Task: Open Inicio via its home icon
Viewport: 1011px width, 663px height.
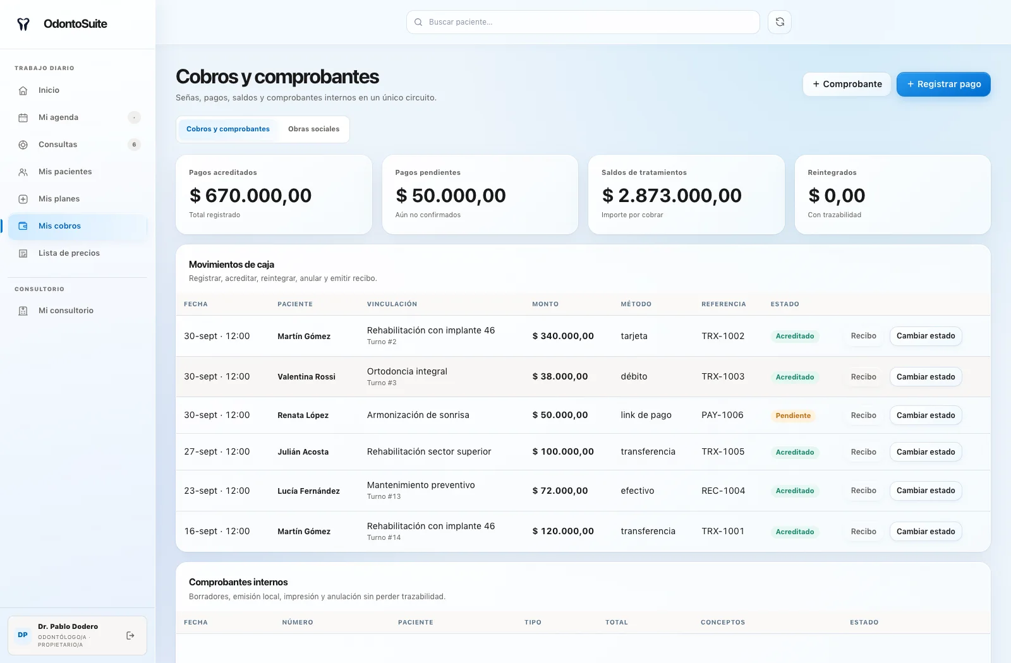Action: pos(23,90)
